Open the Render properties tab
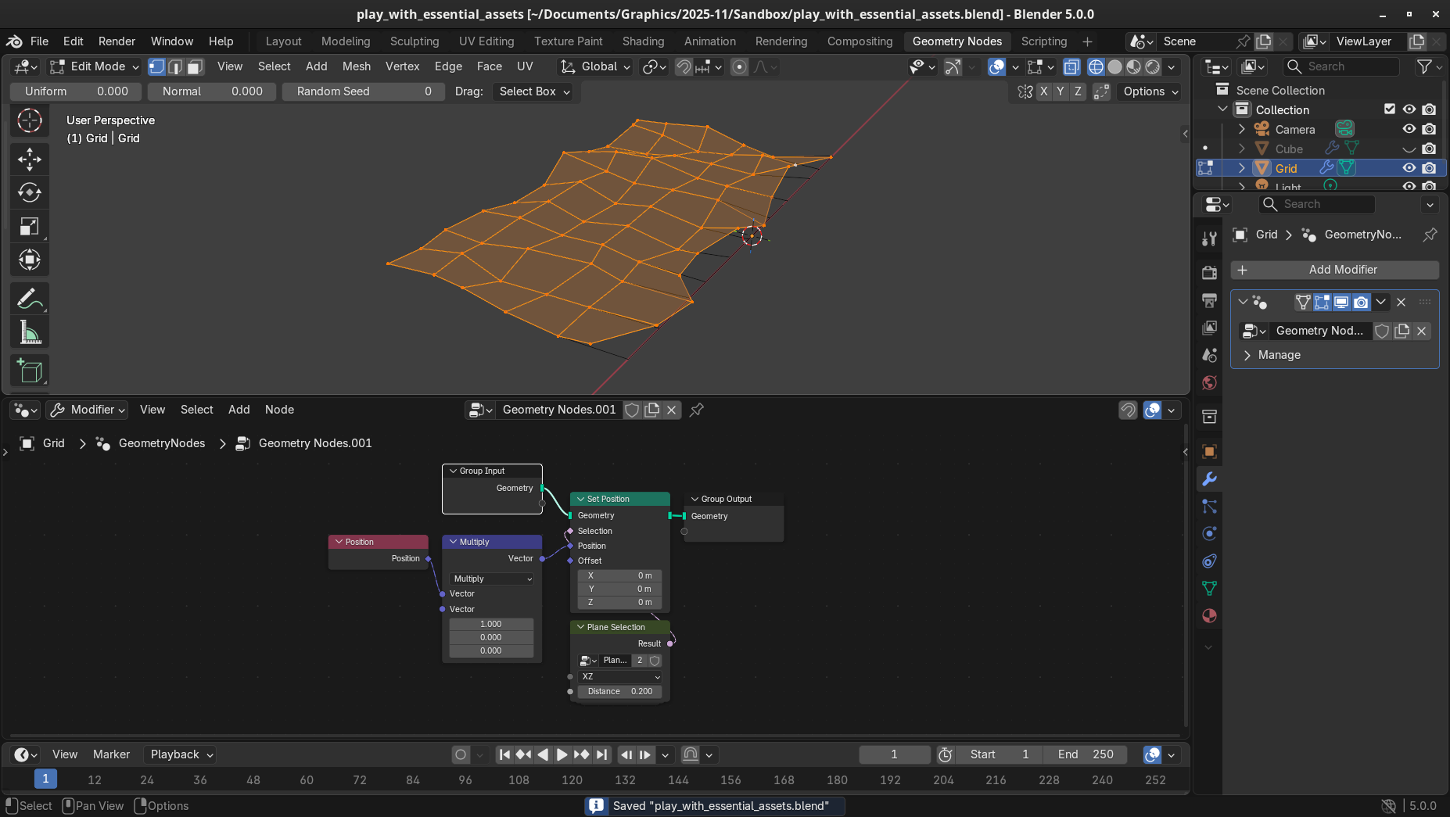The height and width of the screenshot is (817, 1450). (1209, 272)
